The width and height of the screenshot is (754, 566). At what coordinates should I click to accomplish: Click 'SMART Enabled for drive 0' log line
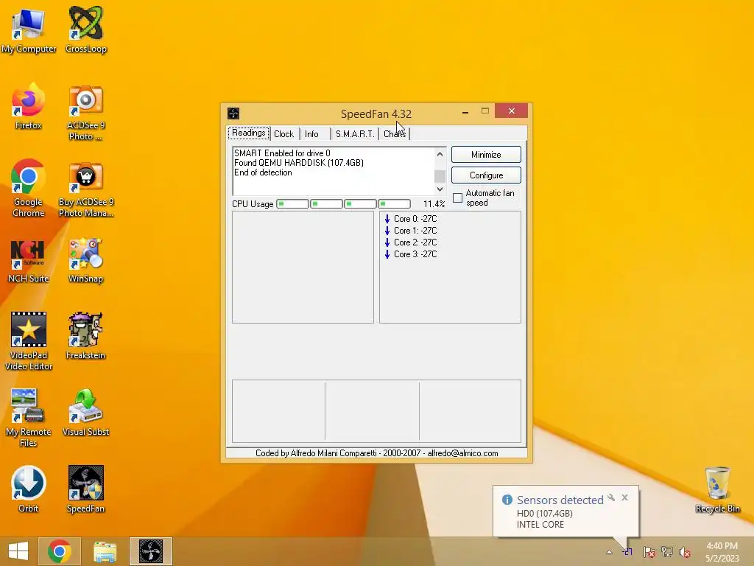(x=282, y=153)
